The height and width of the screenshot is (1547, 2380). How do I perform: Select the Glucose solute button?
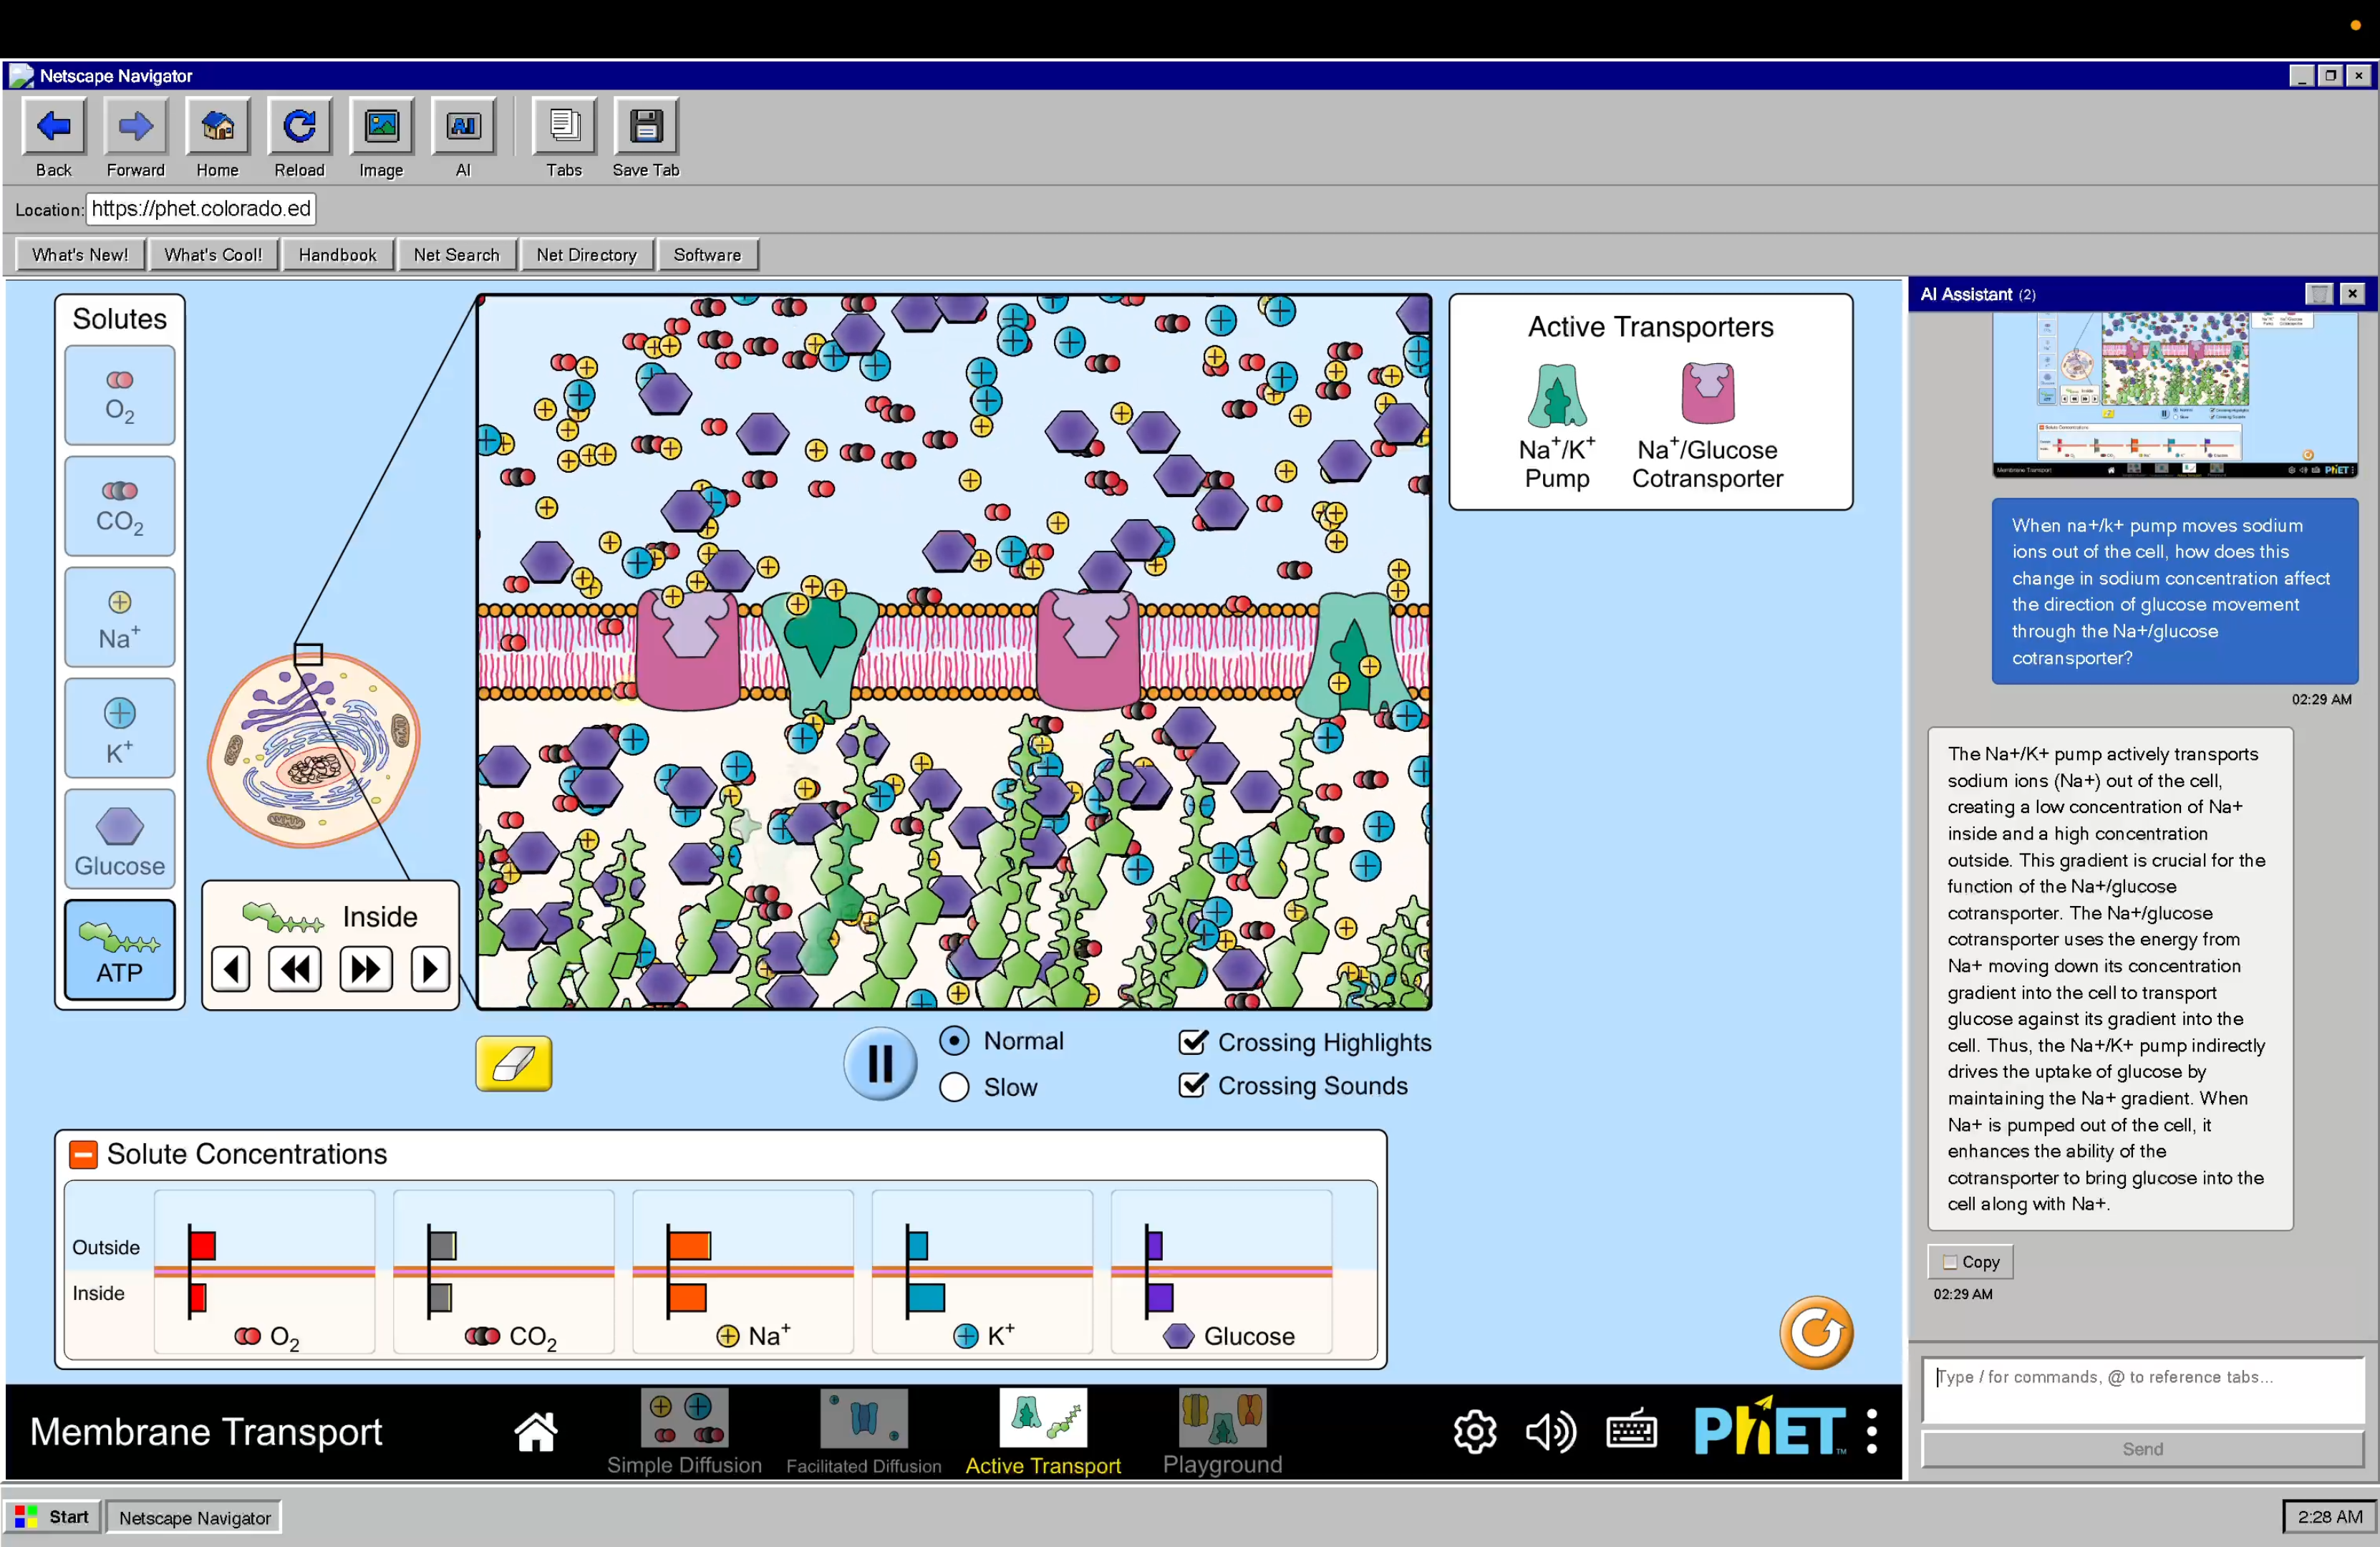(x=119, y=838)
